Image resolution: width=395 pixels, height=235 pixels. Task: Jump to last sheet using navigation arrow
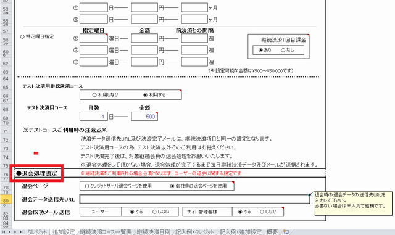(21, 232)
